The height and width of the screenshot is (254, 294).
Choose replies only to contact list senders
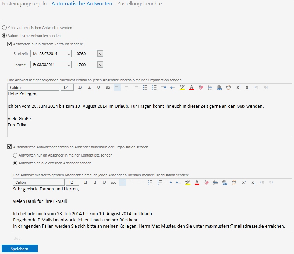(15, 155)
